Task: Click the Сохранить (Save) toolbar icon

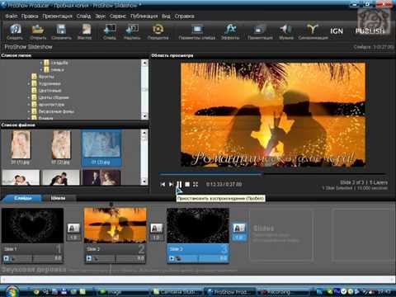Action: coord(61,31)
